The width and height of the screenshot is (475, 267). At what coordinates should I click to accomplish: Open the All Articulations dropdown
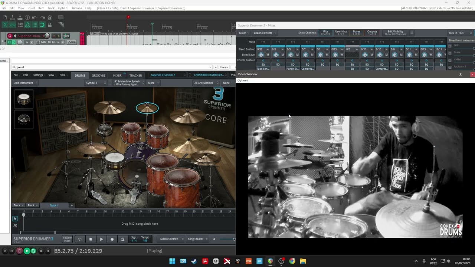pyautogui.click(x=206, y=83)
